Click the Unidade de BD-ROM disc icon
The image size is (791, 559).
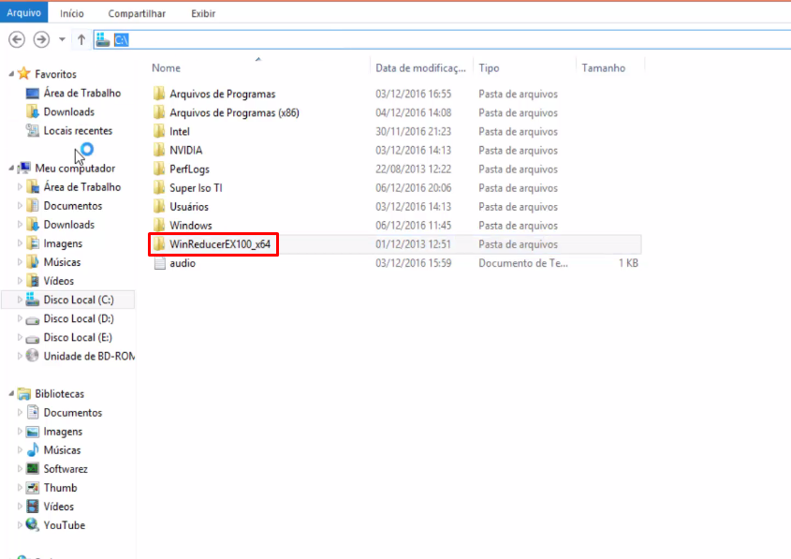coord(32,356)
